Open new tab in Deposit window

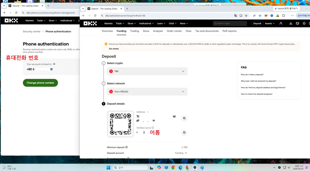click(x=127, y=9)
